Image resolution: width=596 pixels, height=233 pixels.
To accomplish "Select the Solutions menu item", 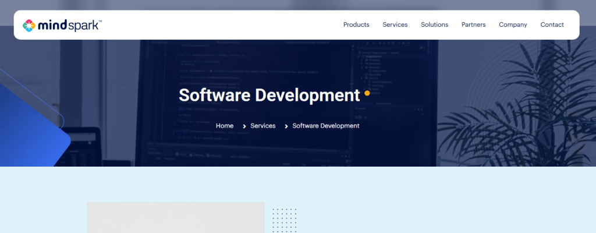I will (x=434, y=24).
